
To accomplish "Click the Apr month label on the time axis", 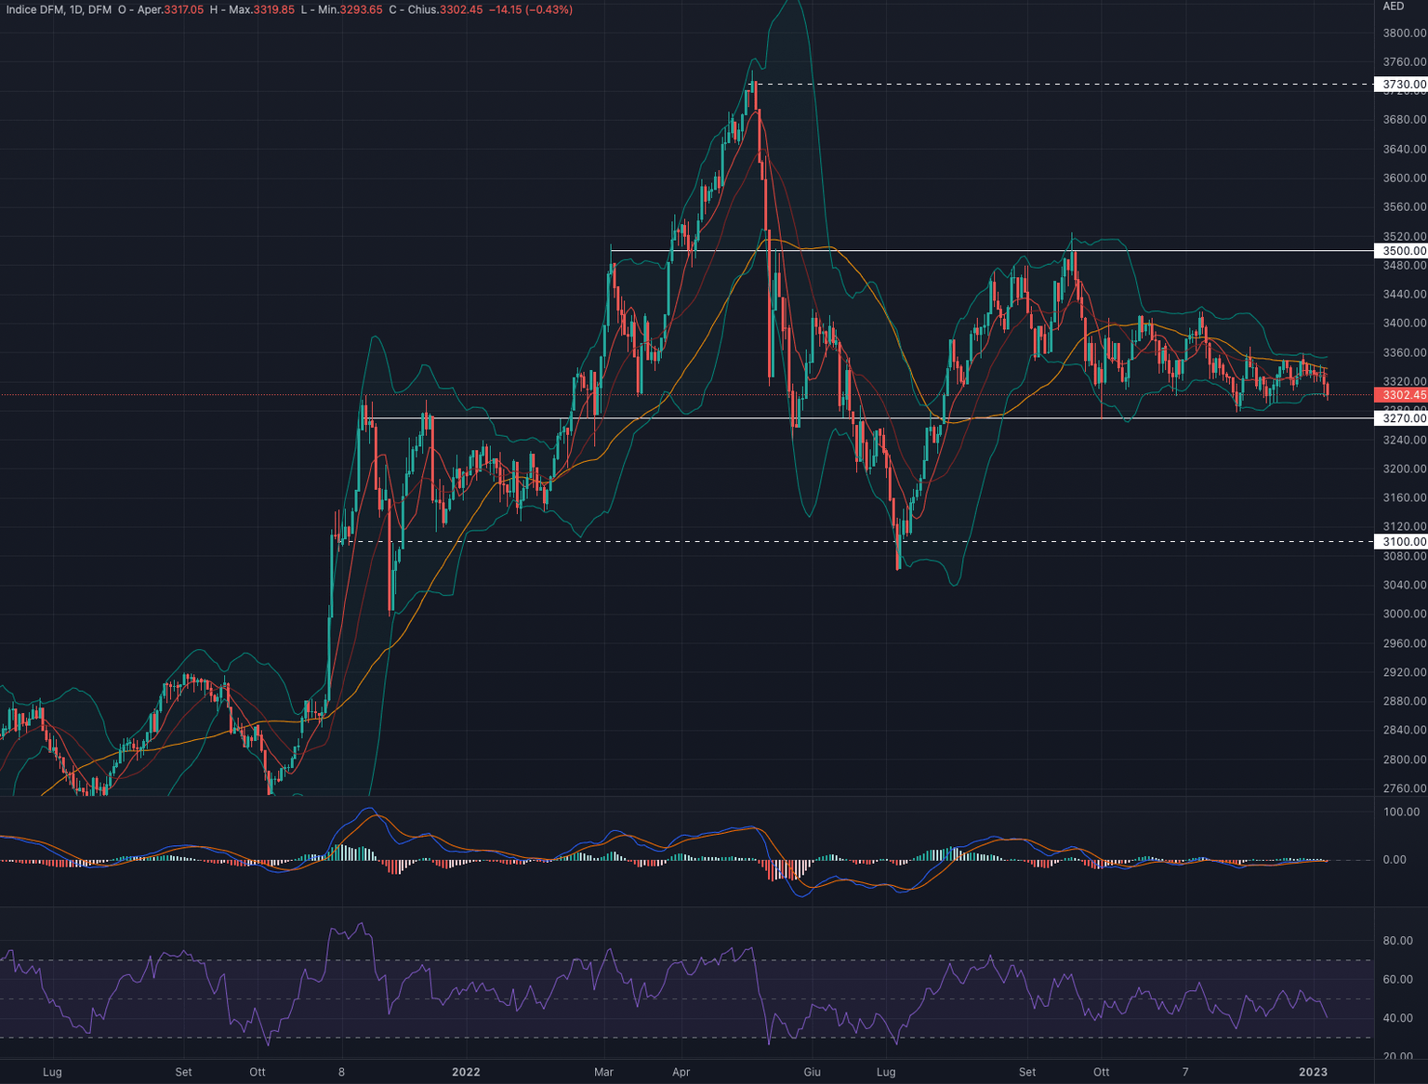I will point(681,1072).
